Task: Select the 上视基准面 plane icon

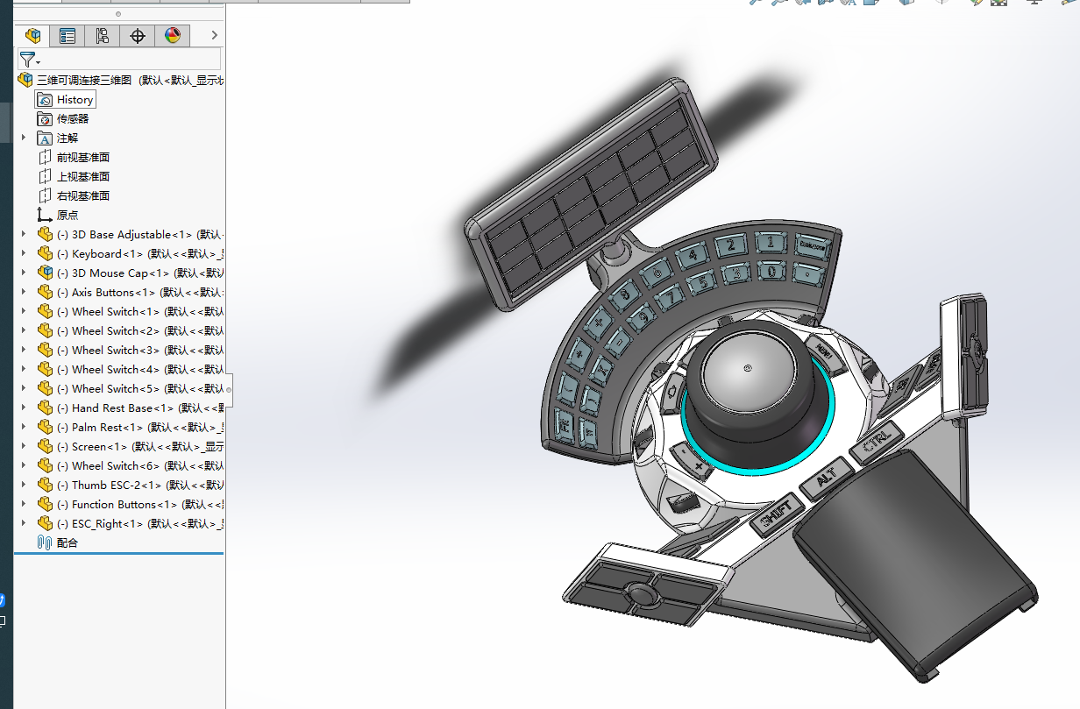Action: click(45, 177)
